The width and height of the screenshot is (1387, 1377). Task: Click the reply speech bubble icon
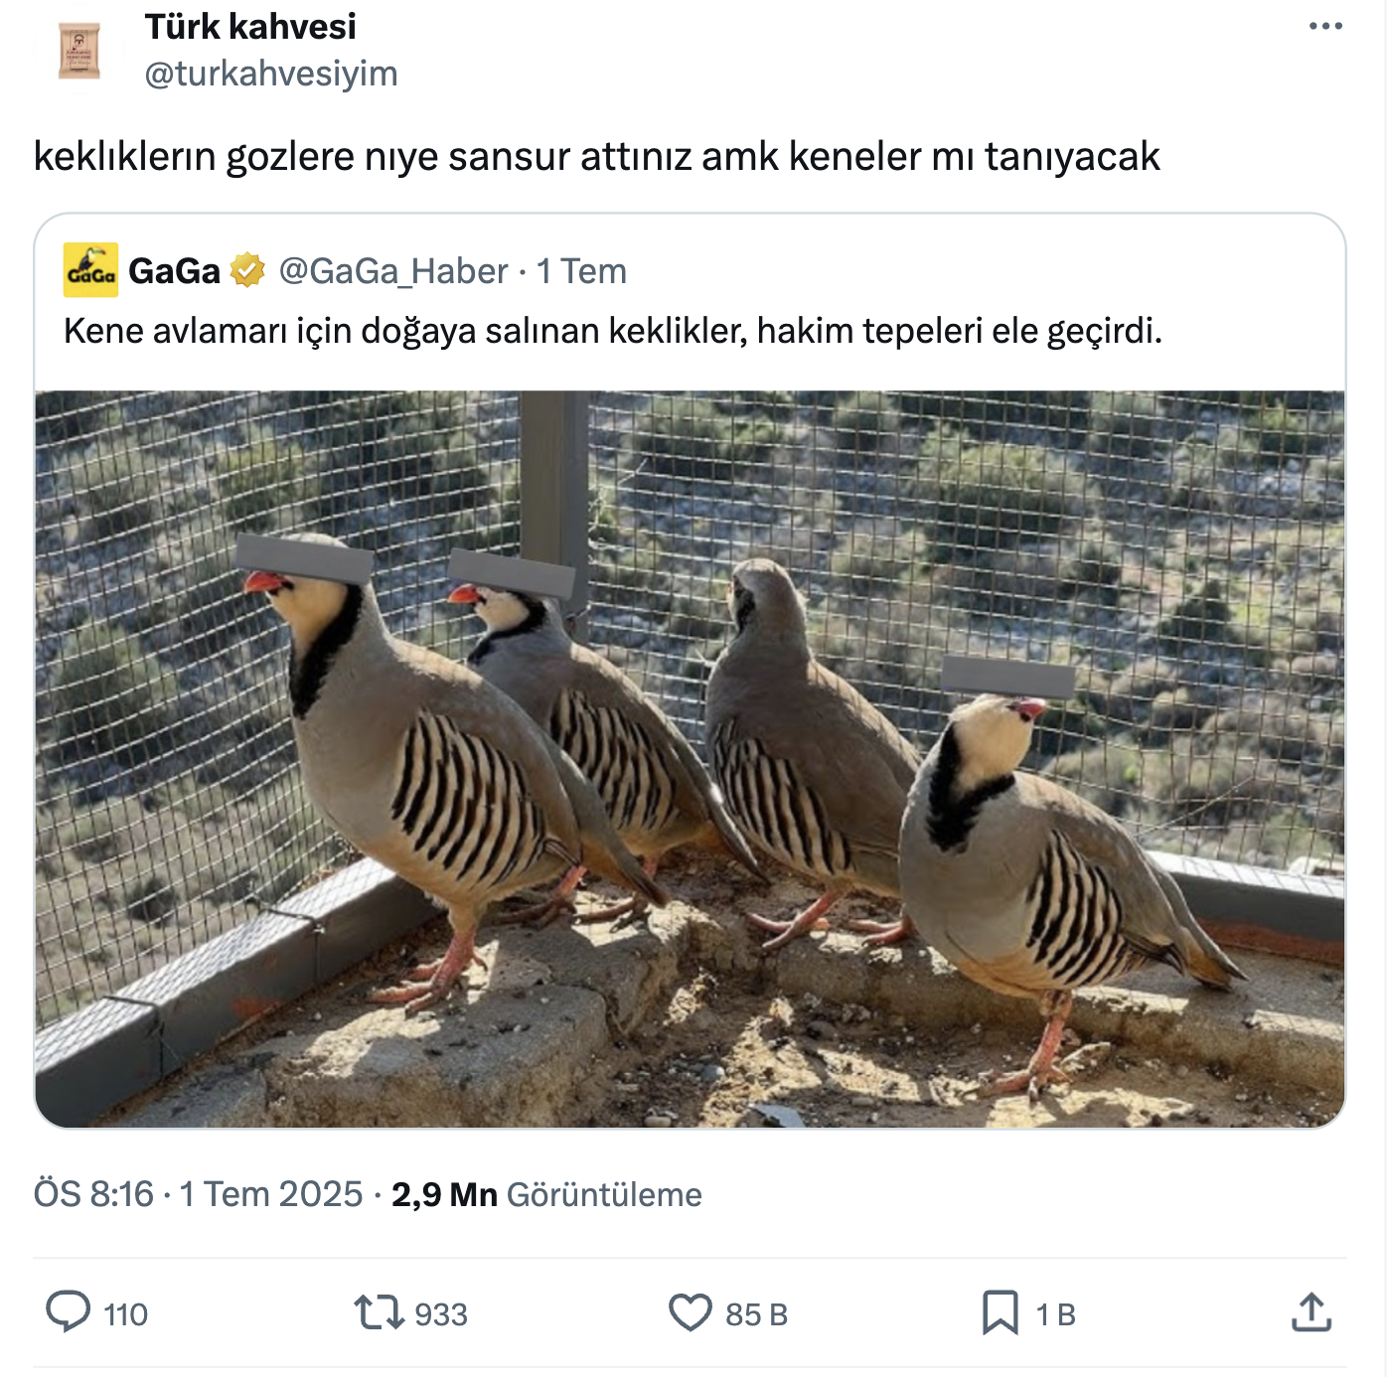pyautogui.click(x=69, y=1311)
